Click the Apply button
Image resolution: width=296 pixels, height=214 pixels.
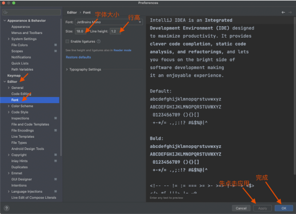pos(262,208)
